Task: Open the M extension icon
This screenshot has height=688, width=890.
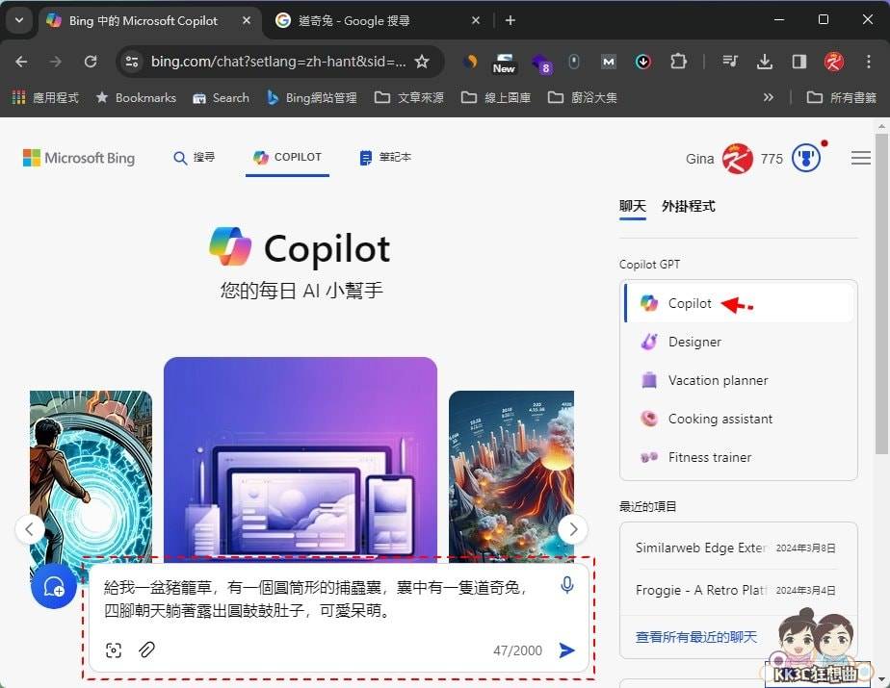Action: pos(609,62)
